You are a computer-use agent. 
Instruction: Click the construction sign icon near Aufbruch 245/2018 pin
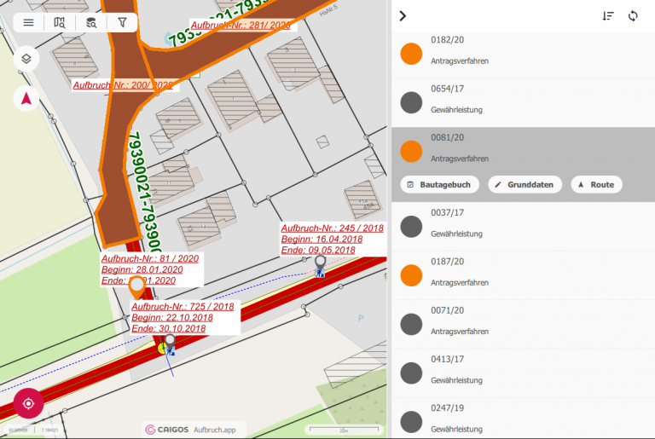[320, 274]
